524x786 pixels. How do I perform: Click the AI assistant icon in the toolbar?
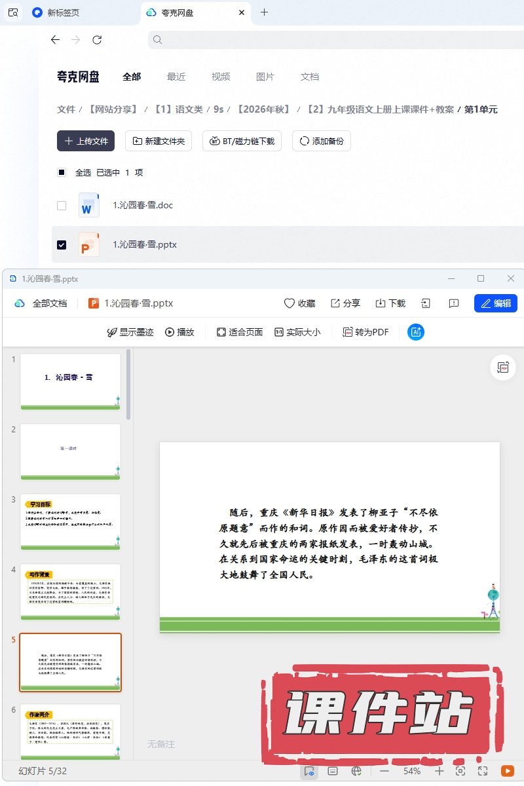tap(416, 332)
